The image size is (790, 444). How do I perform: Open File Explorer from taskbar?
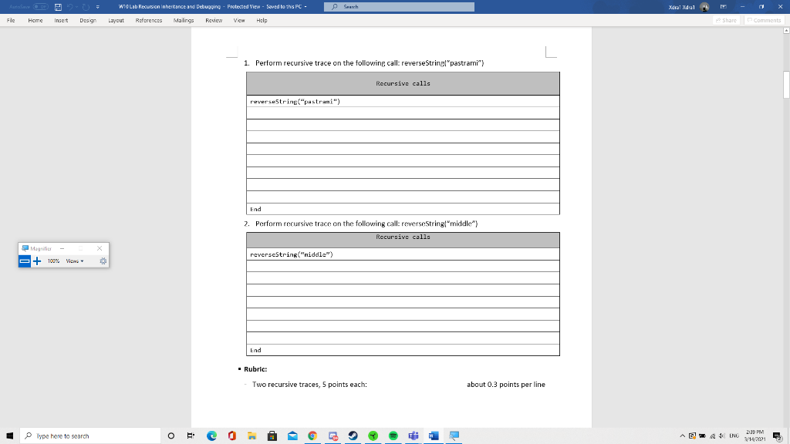(252, 436)
